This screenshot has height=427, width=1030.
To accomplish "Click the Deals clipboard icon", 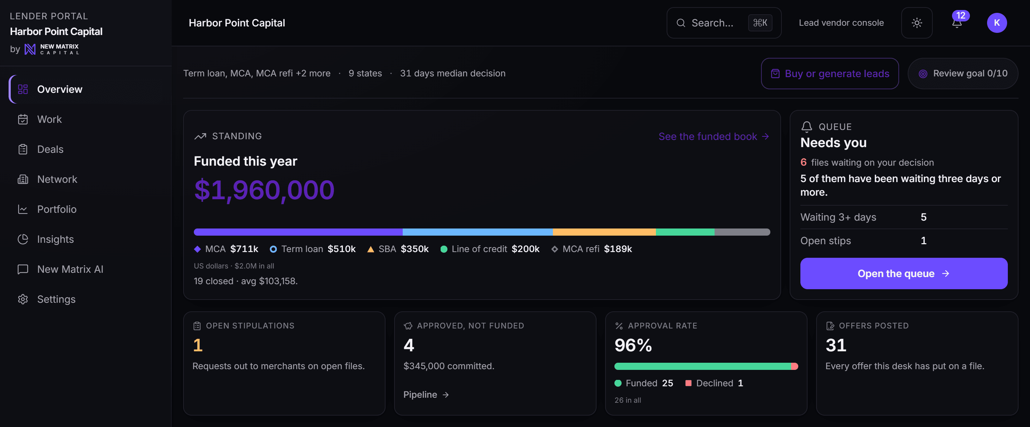I will pyautogui.click(x=23, y=149).
